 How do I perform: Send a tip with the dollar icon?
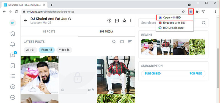(x=109, y=21)
